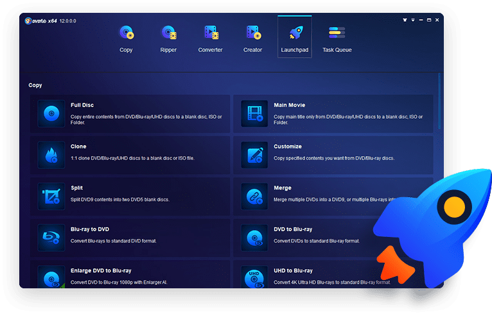492x314 pixels.
Task: Open the Enlarge DVD to Blu-ray icon
Action: click(51, 277)
